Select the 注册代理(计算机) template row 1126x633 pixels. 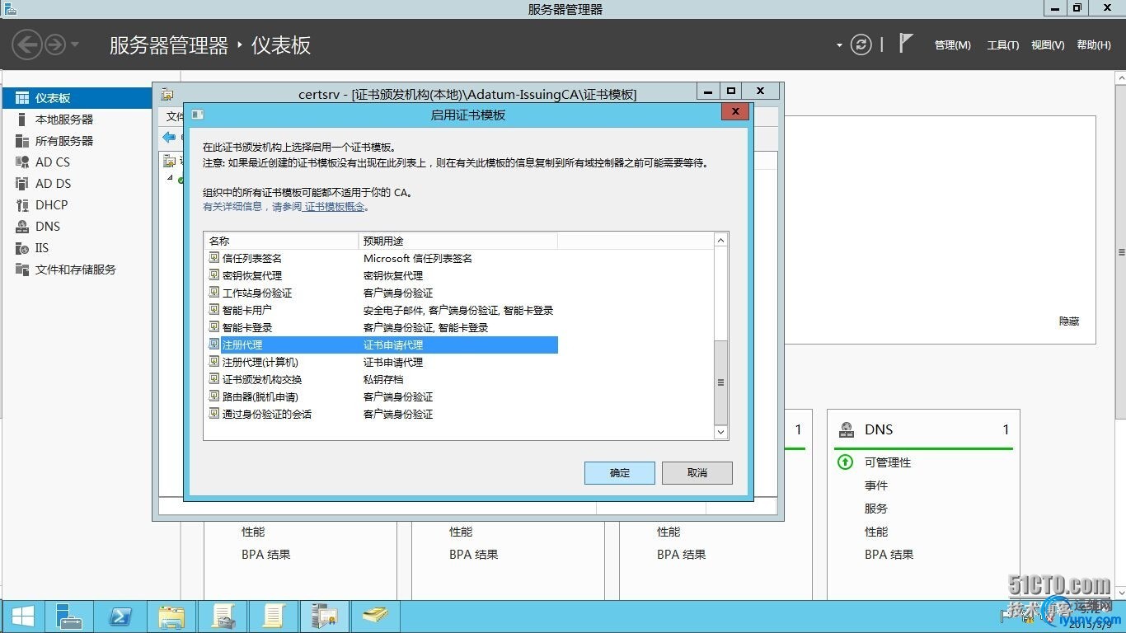coord(382,363)
